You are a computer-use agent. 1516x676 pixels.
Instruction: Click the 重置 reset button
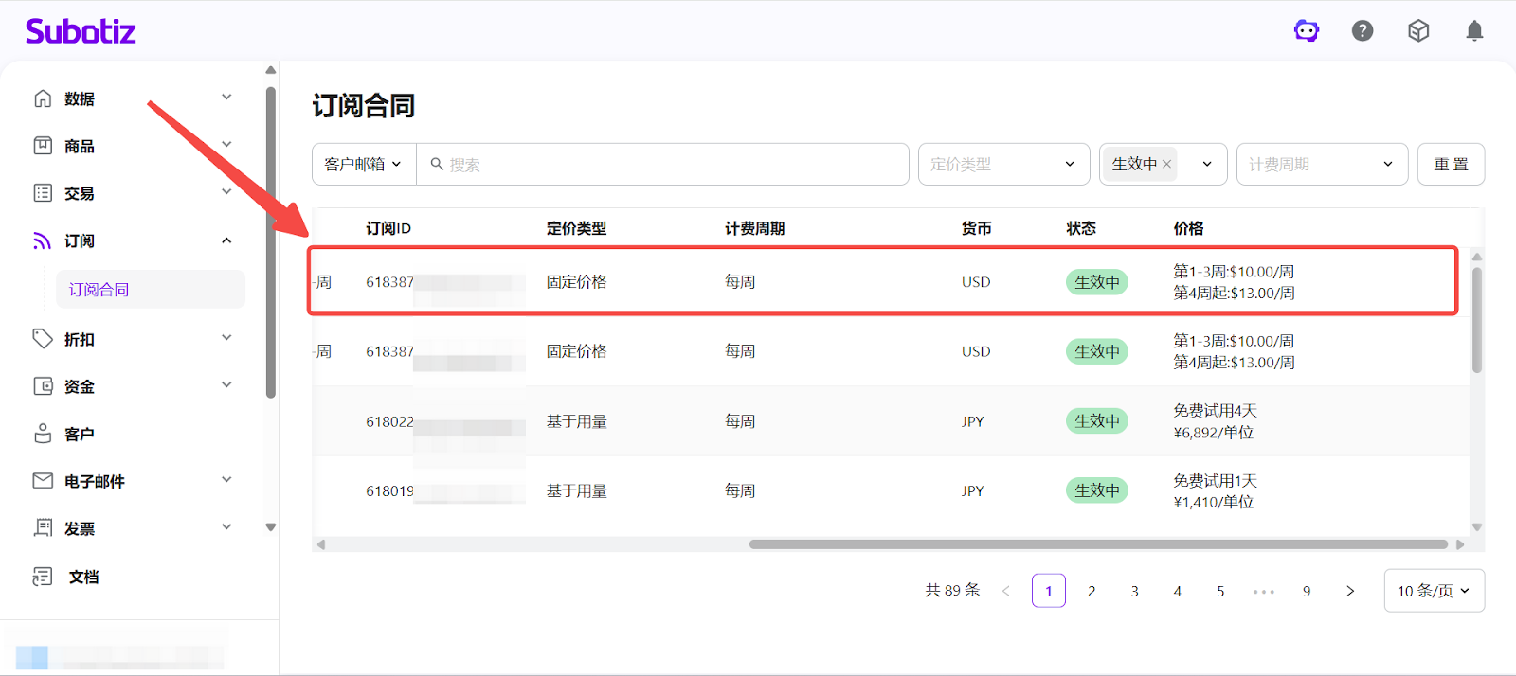pyautogui.click(x=1451, y=164)
